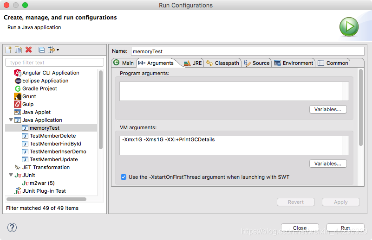Click the TestMemberDelete configuration icon

pos(25,136)
